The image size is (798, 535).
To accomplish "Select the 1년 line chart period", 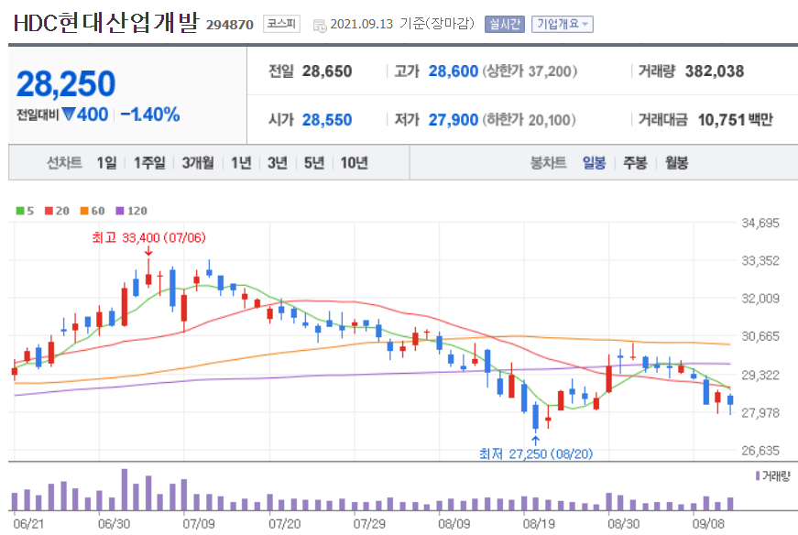I will [241, 163].
